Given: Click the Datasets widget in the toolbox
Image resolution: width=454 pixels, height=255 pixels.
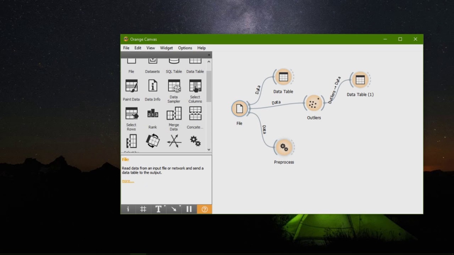Looking at the screenshot, I should [153, 66].
